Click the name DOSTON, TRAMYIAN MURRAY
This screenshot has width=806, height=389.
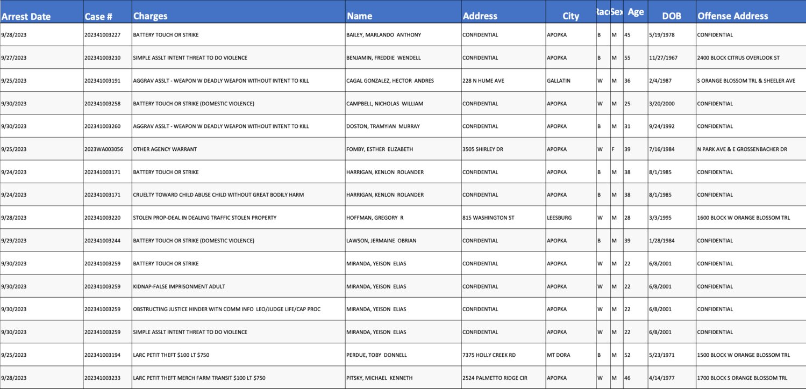(x=383, y=126)
